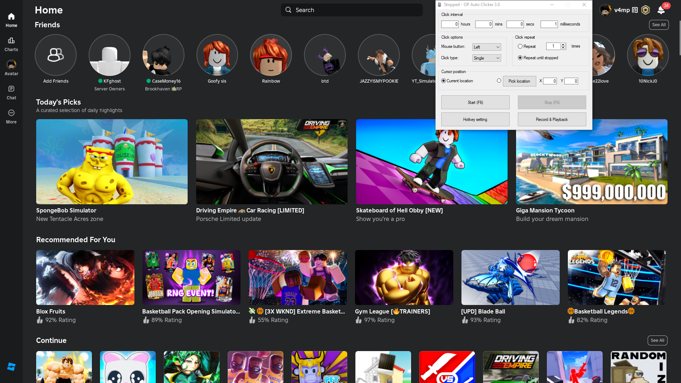681x383 pixels.
Task: Open Basketball Legends game thumbnail
Action: (617, 278)
